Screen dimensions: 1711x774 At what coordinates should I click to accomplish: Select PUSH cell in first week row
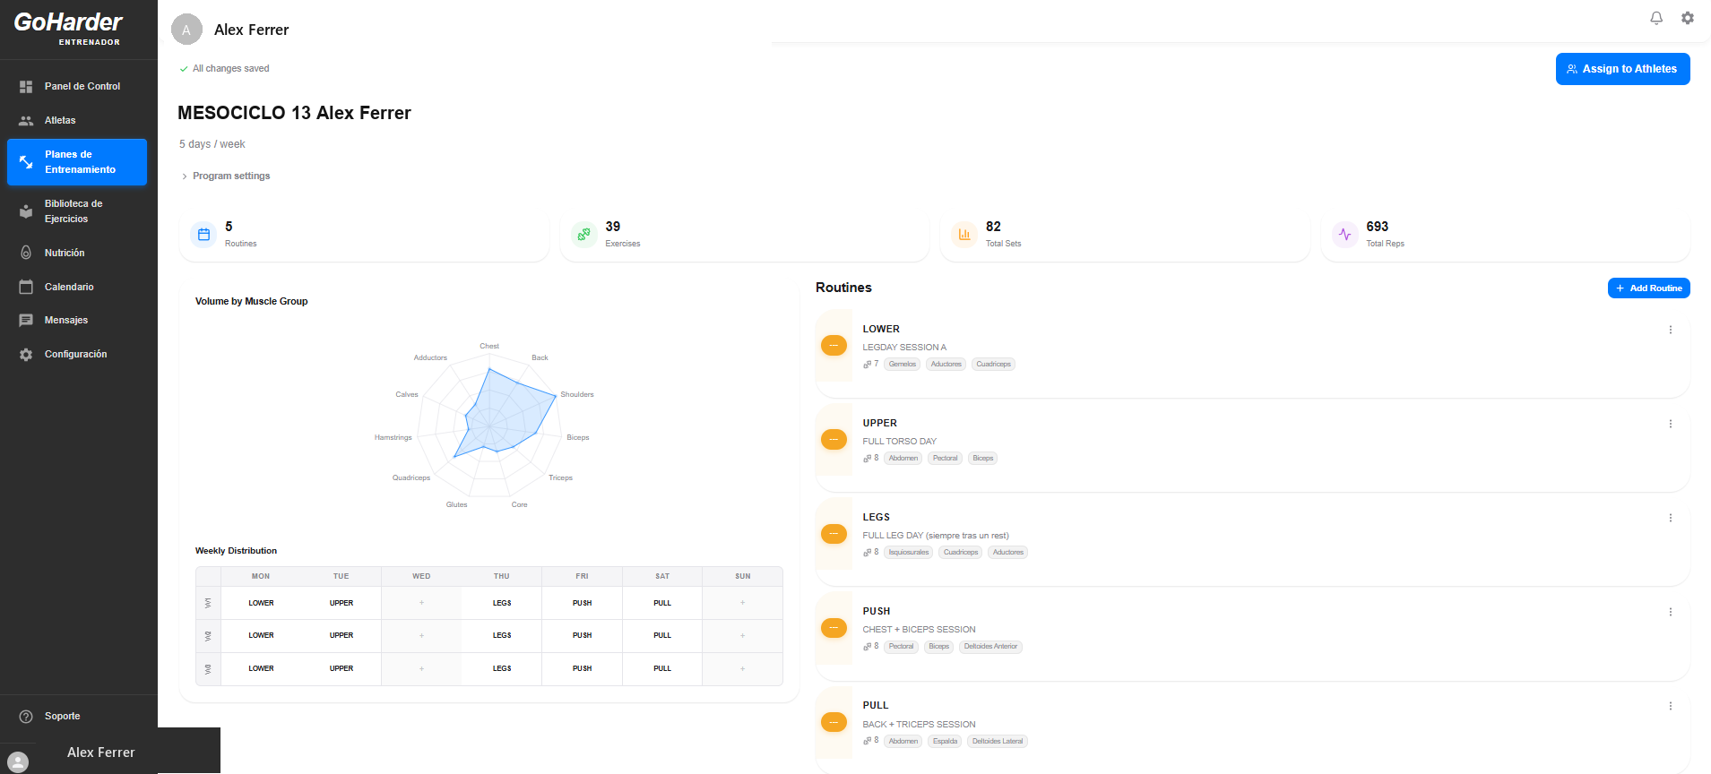coord(582,603)
